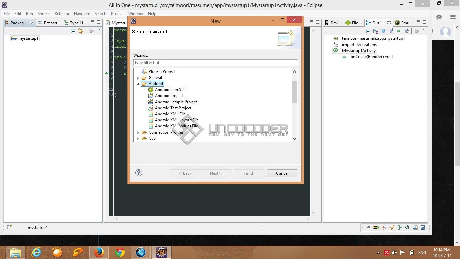
Task: Select Mystartup1Activity class in the Outline
Action: pos(355,51)
